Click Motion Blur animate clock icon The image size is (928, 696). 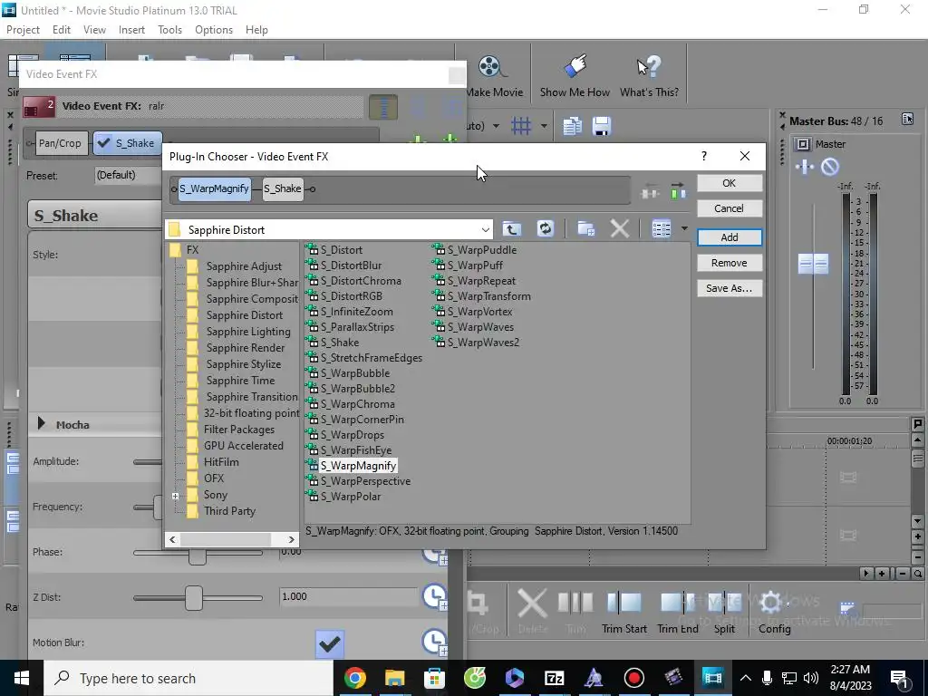click(x=434, y=643)
